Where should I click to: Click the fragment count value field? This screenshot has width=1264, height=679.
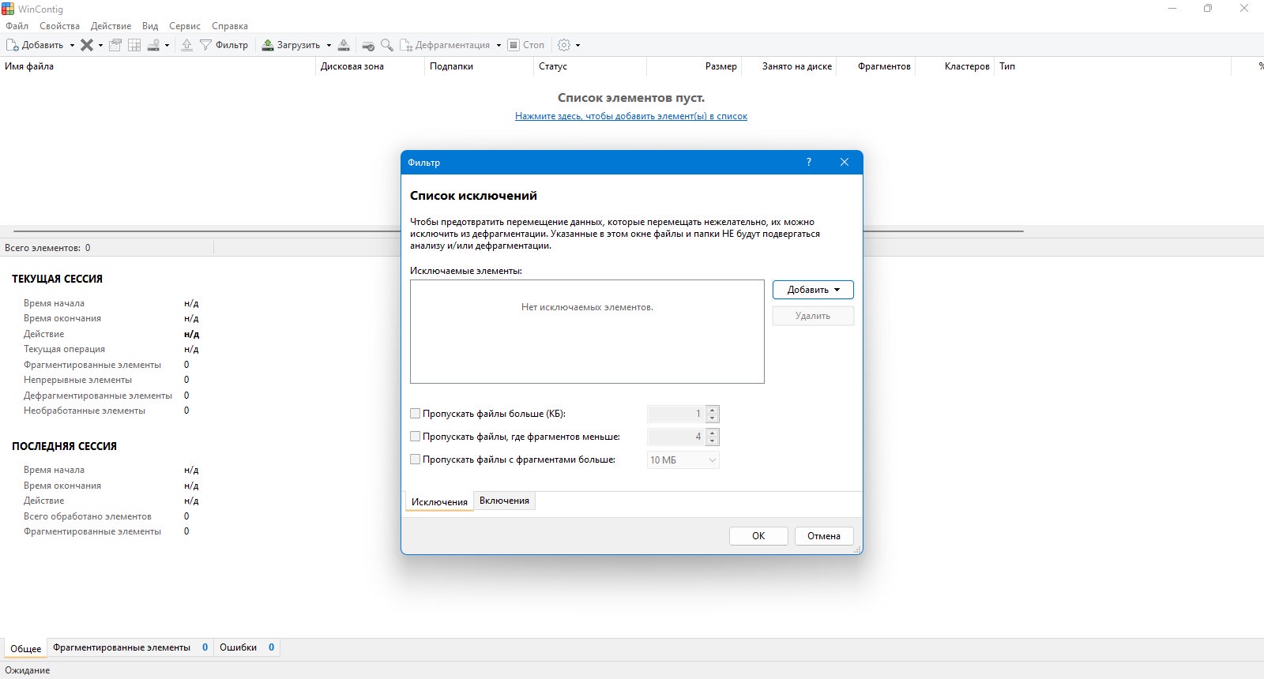point(675,437)
